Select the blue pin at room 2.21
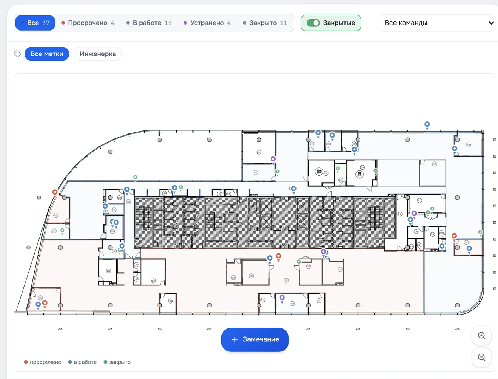 [127, 190]
